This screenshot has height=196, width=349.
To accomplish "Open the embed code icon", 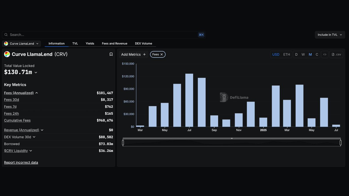I will click(325, 54).
